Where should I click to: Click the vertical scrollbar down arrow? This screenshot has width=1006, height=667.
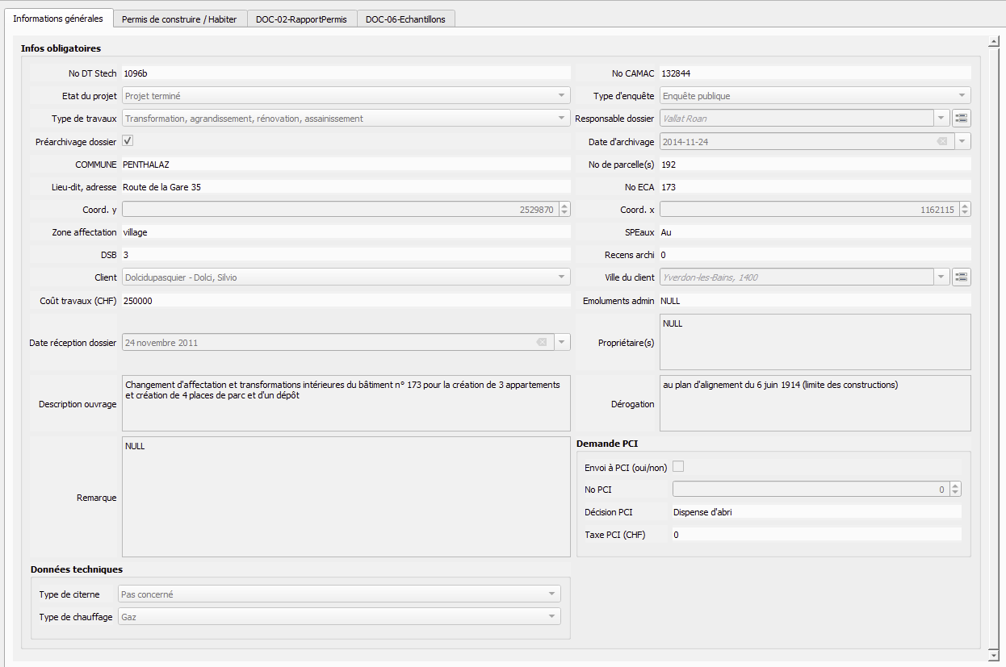click(994, 657)
